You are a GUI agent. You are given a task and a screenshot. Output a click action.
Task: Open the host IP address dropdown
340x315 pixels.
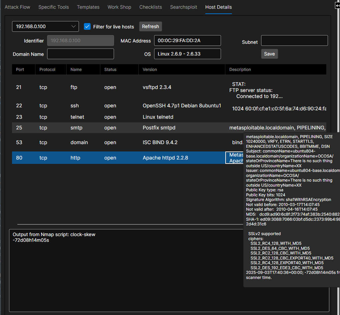45,26
